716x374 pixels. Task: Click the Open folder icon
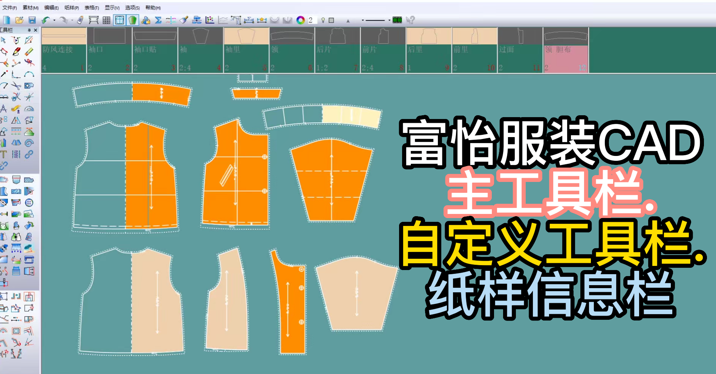(x=19, y=20)
